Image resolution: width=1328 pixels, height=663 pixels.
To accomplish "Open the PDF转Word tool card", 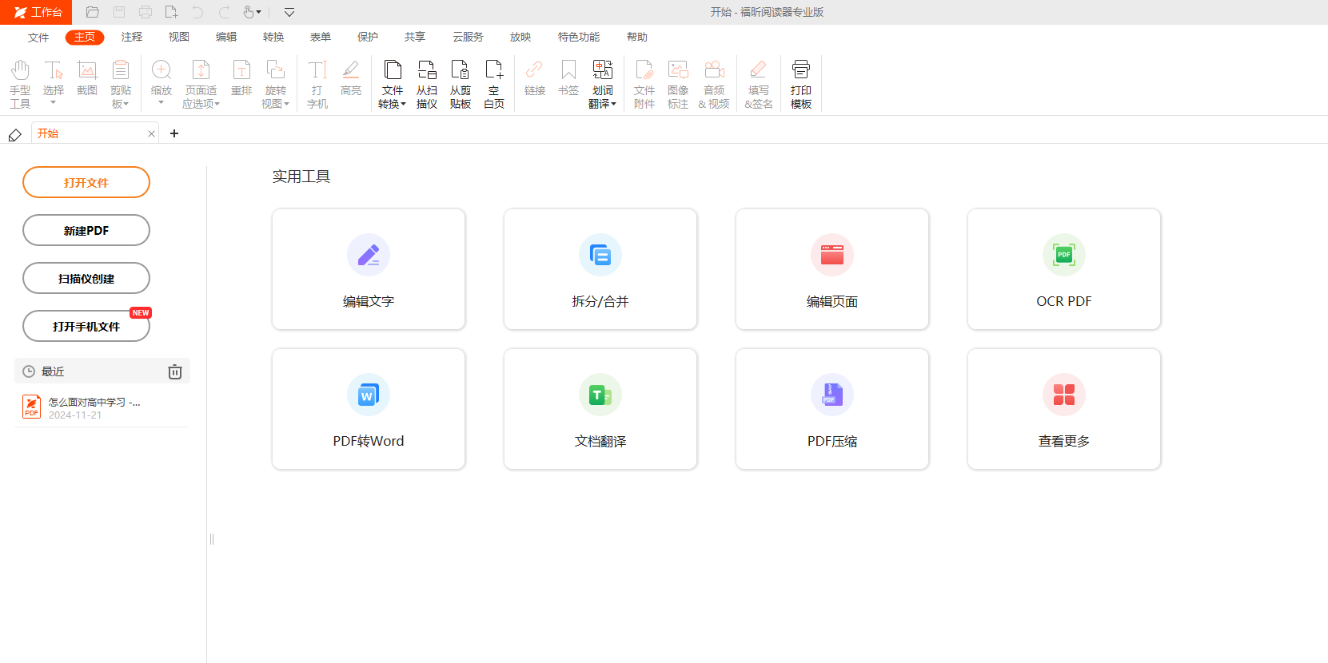I will (x=369, y=409).
